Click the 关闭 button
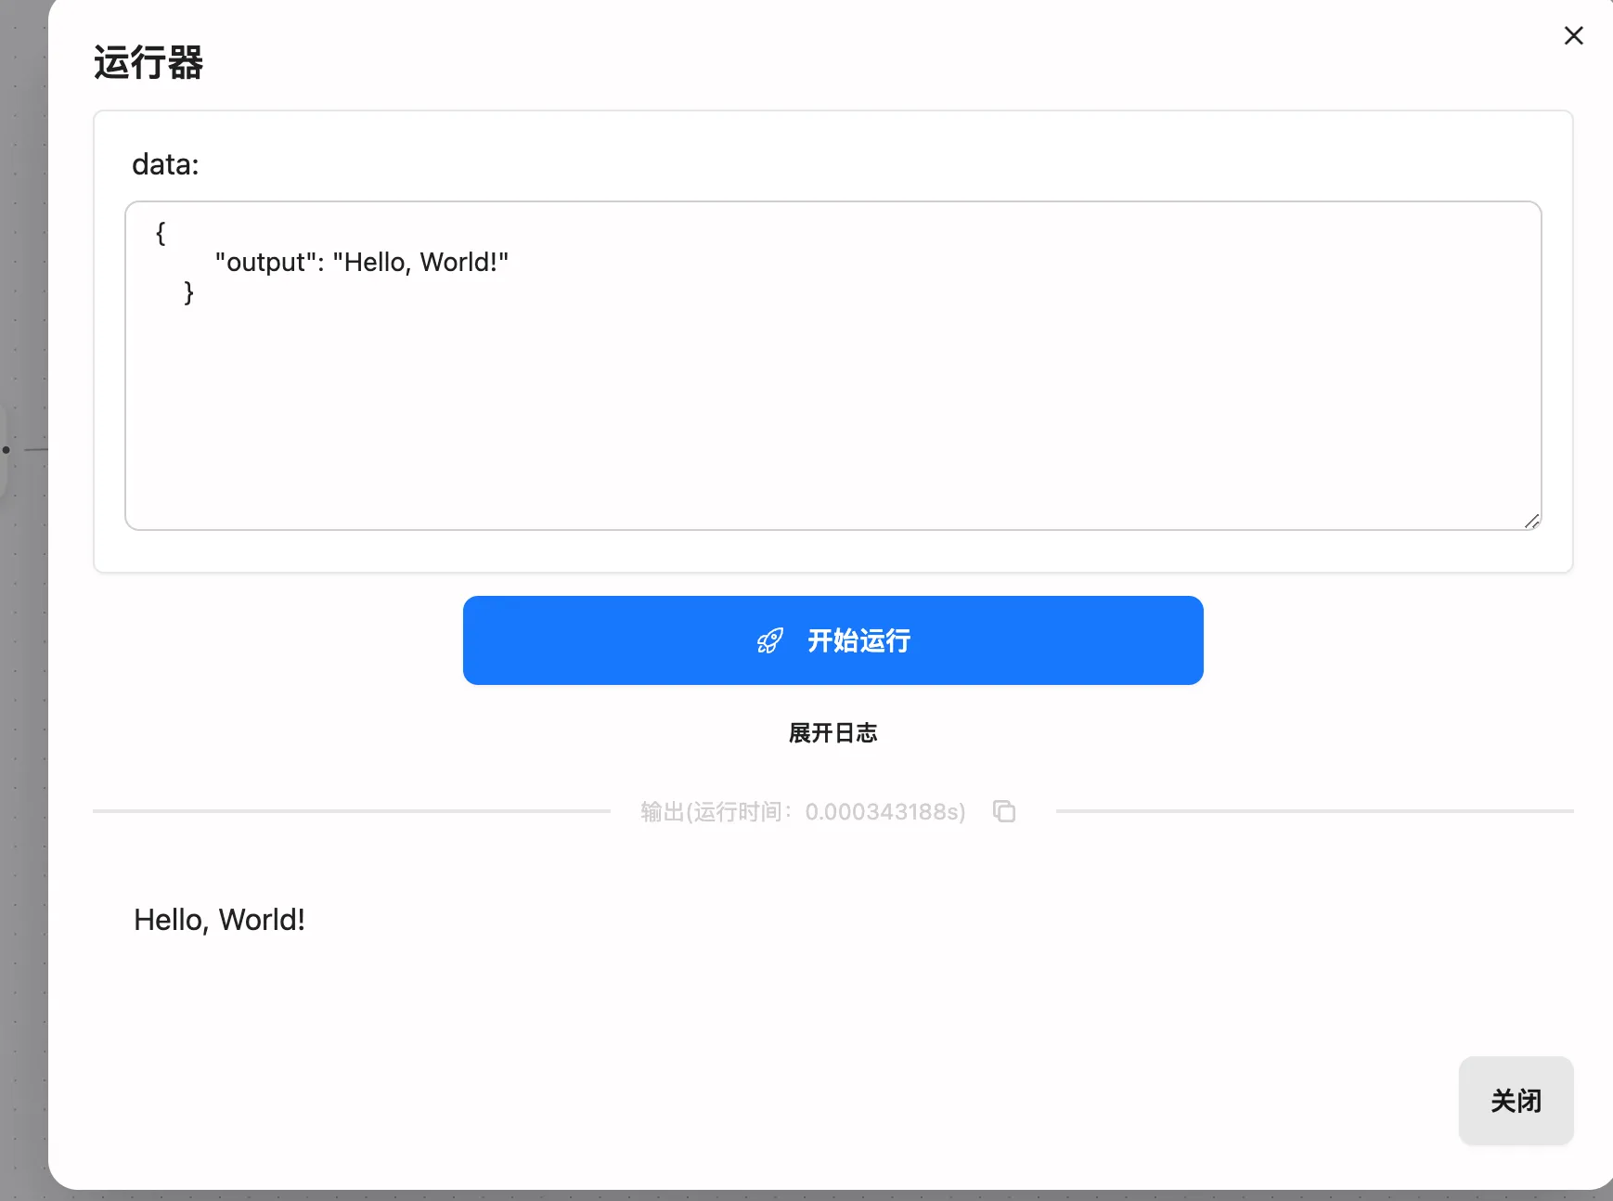1613x1201 pixels. [x=1516, y=1101]
